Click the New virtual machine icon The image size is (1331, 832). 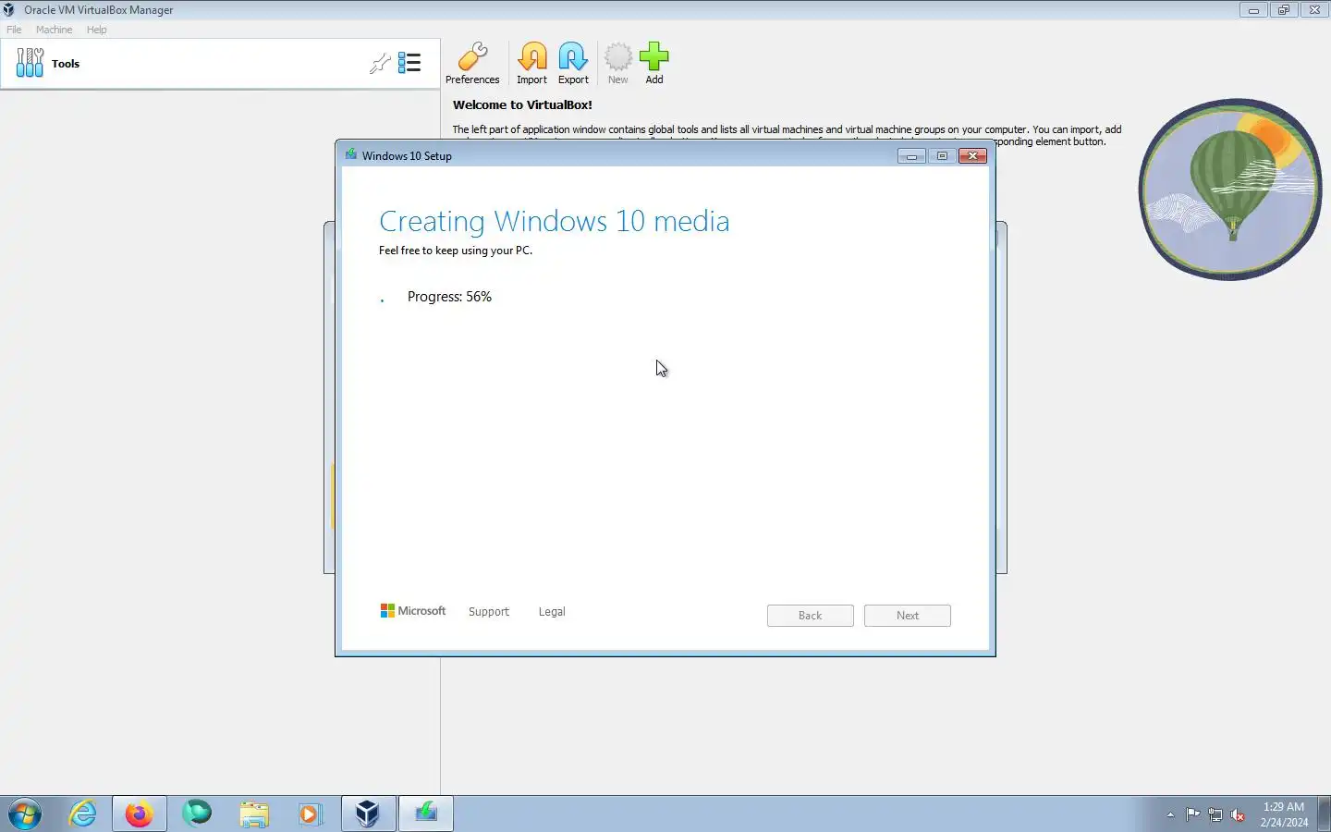617,63
